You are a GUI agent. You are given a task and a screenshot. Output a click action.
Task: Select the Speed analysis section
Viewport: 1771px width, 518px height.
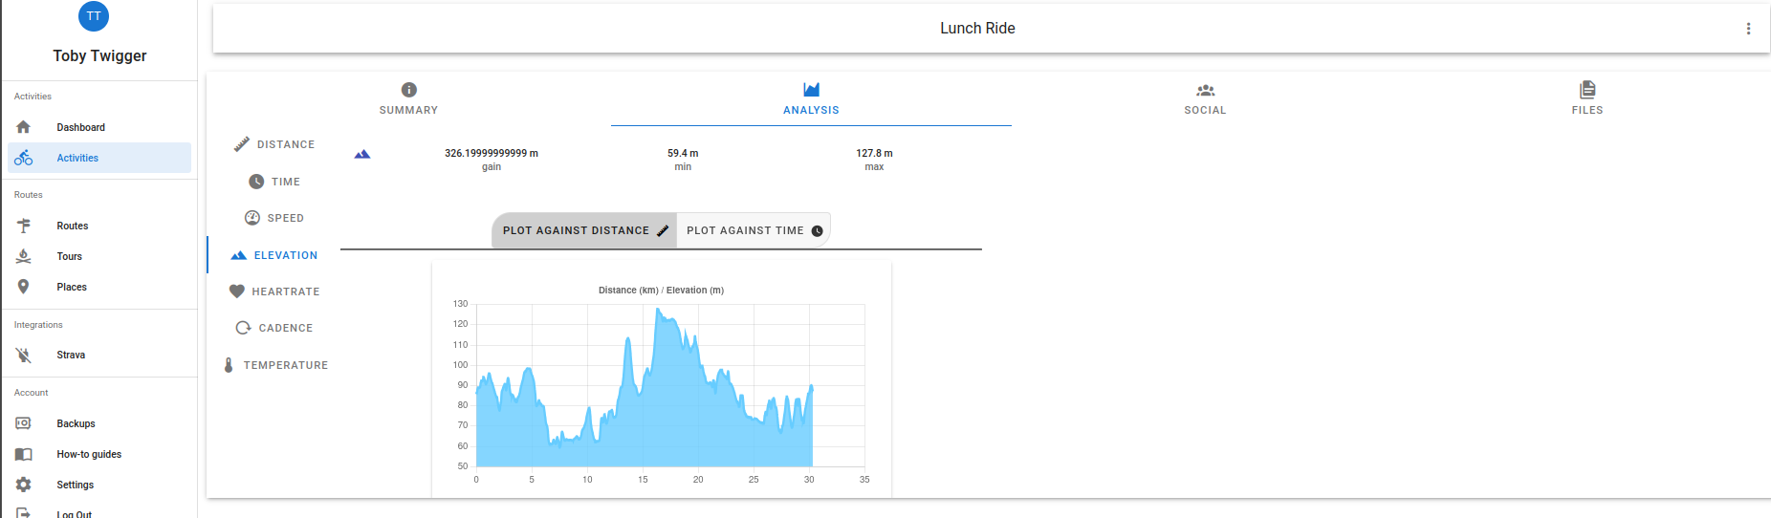pos(274,218)
